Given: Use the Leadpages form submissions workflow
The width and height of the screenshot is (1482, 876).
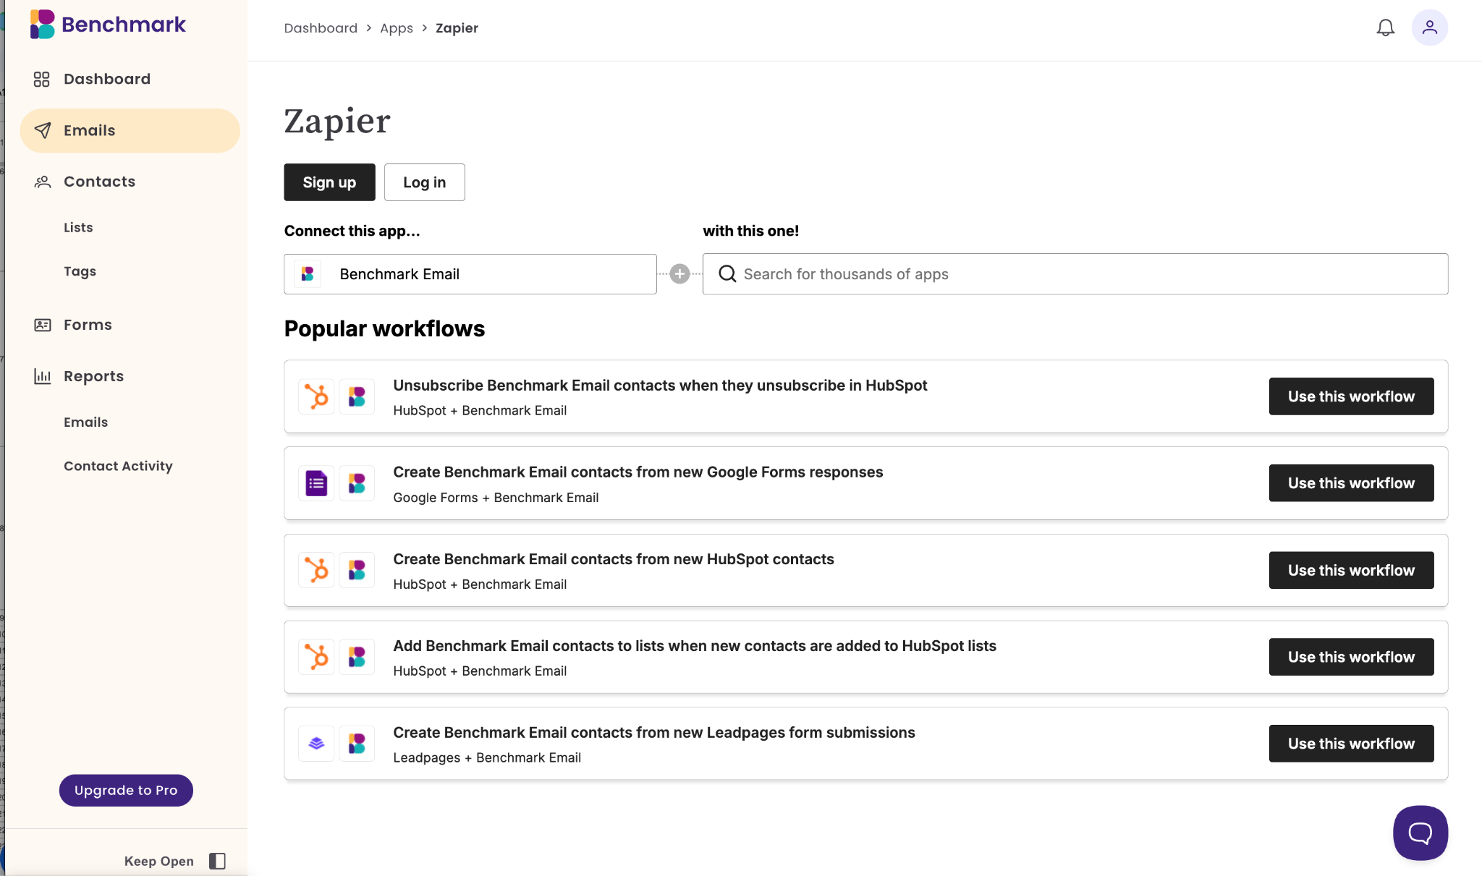Looking at the screenshot, I should (x=1351, y=744).
